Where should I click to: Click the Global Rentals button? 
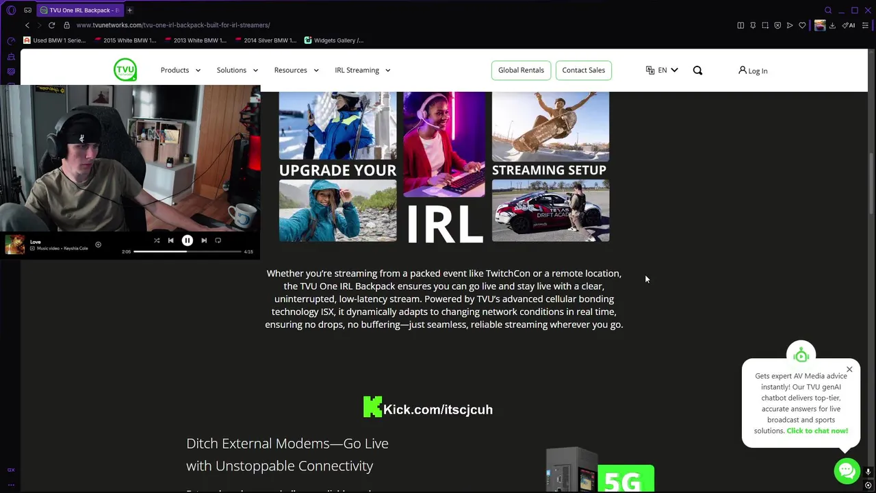tap(521, 70)
